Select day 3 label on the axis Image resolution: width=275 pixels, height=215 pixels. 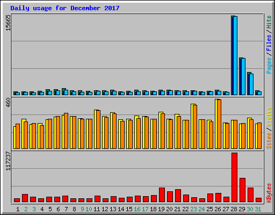coord(34,209)
